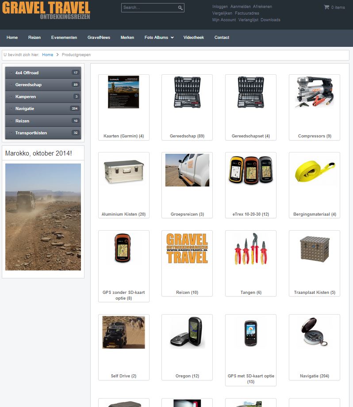Open the Reizen (10) logo image
This screenshot has height=407, width=353.
click(x=187, y=248)
